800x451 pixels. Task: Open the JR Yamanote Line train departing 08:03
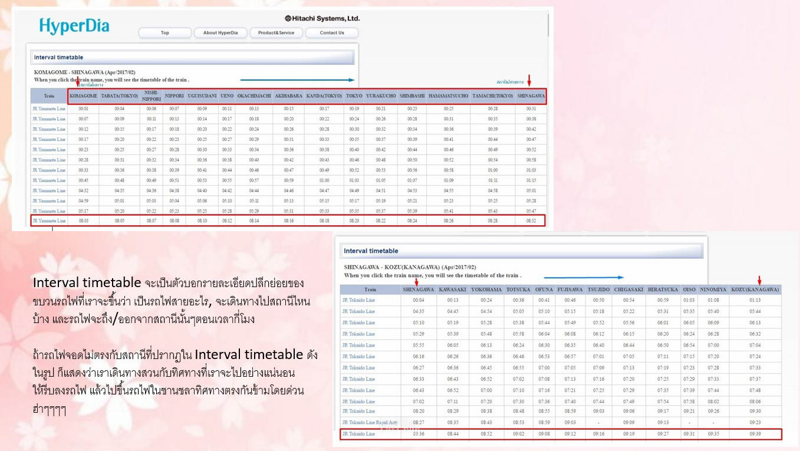pos(49,221)
